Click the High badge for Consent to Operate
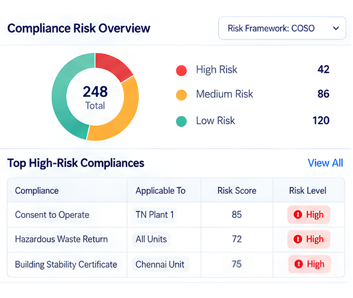Screen dimensions: 353x298 (x=309, y=215)
